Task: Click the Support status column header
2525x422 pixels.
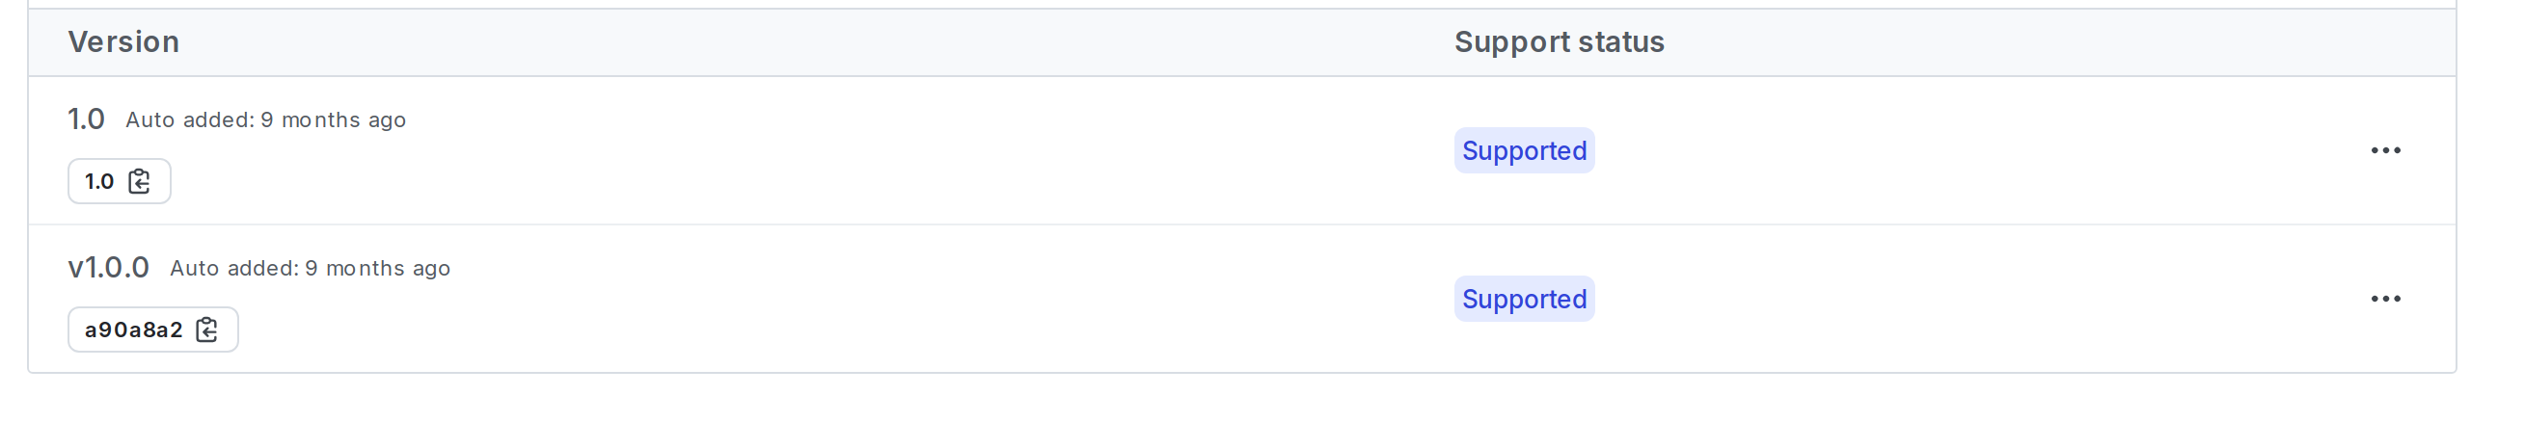Action: pos(1559,42)
